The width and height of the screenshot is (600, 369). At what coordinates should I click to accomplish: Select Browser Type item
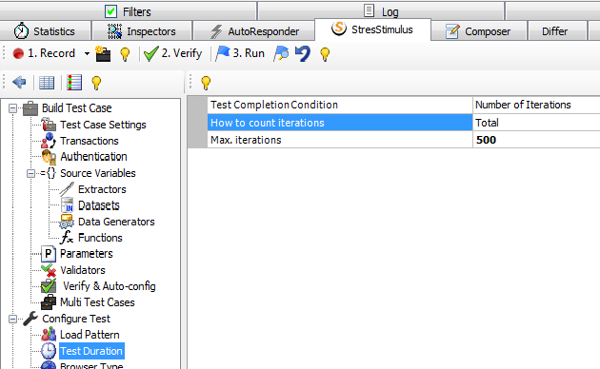[x=91, y=365]
